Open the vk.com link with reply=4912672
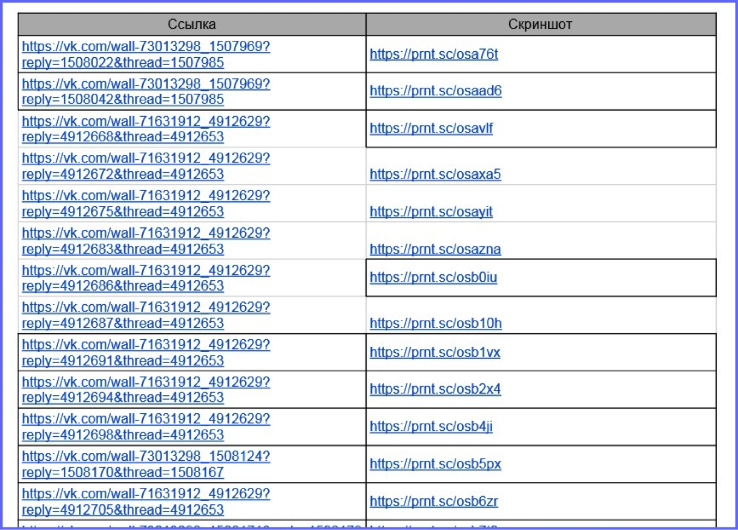This screenshot has width=738, height=530. click(x=146, y=166)
